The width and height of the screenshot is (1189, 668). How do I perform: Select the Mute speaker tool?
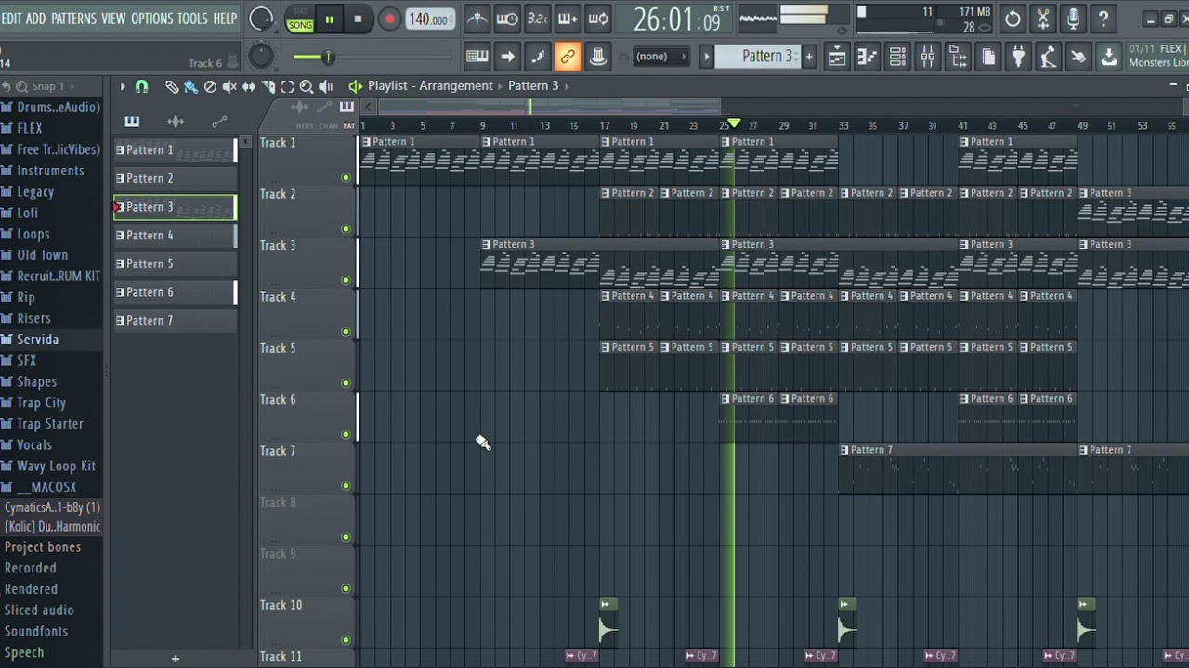tap(229, 86)
